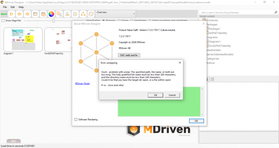Click the GAC verify and fix button

129,55
